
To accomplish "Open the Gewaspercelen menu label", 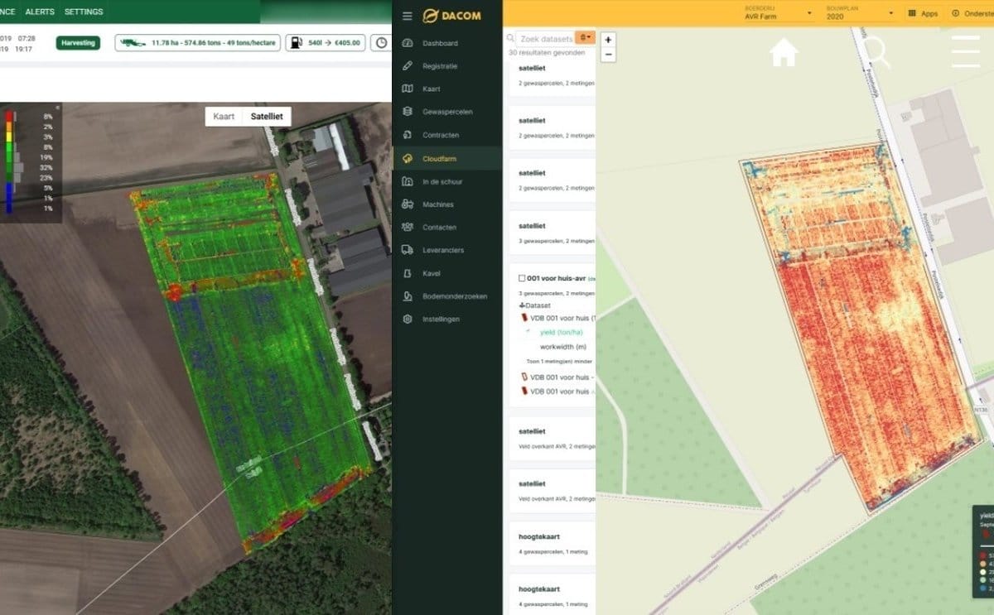I will (x=447, y=112).
